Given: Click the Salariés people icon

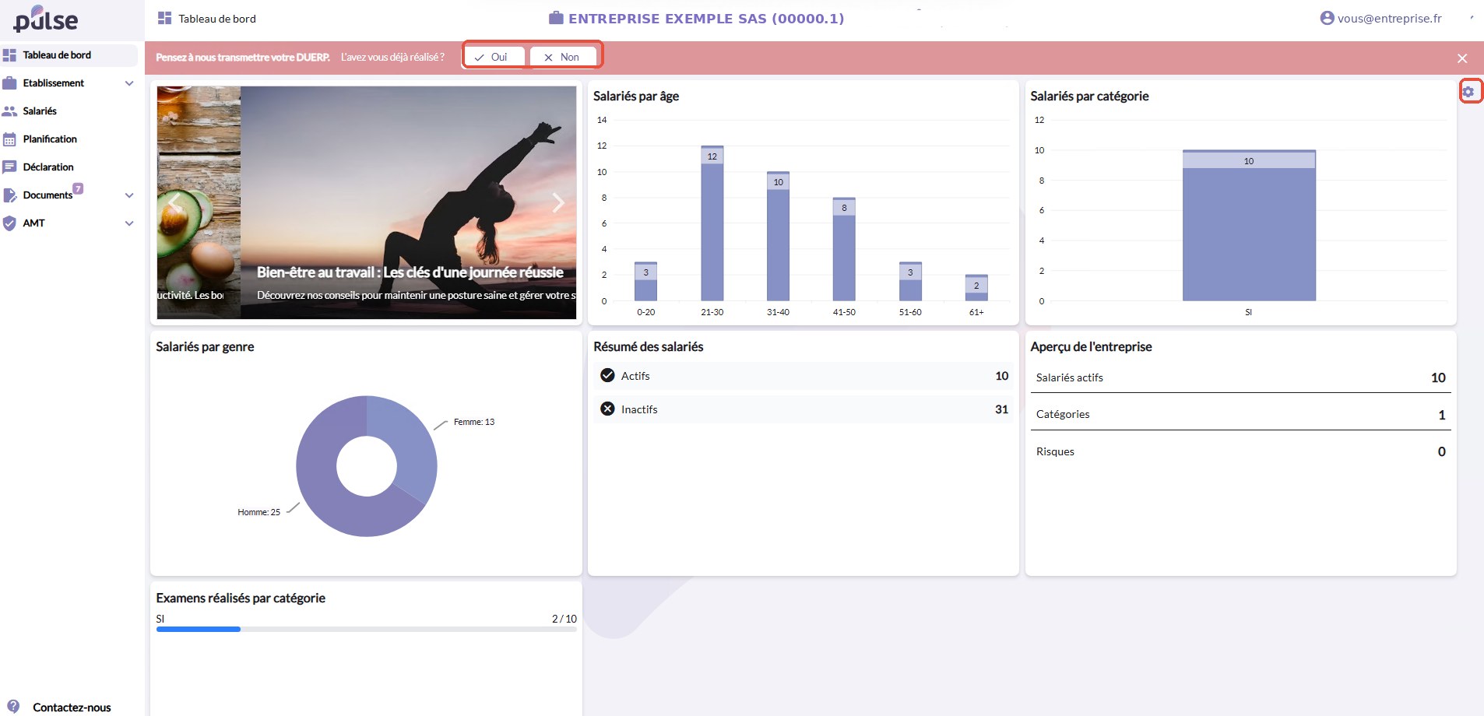Looking at the screenshot, I should pyautogui.click(x=9, y=111).
